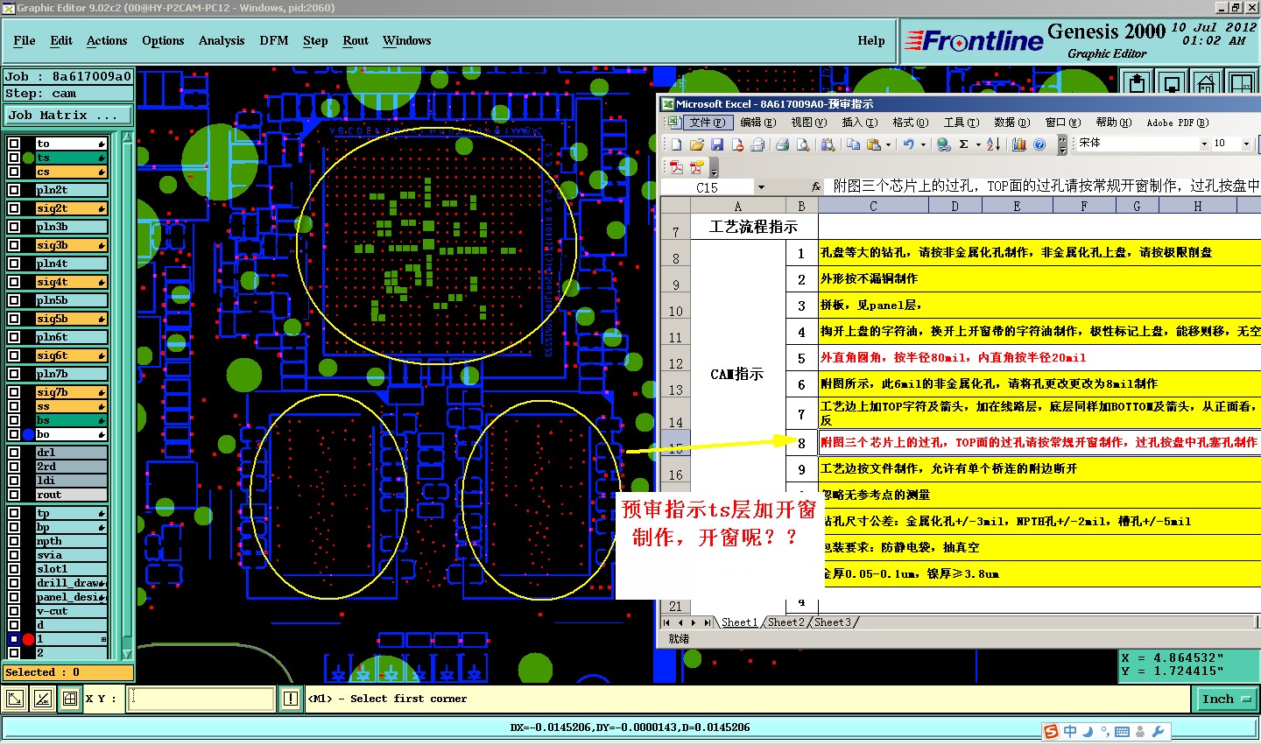Image resolution: width=1261 pixels, height=745 pixels.
Task: Open the Excel 文件(F) menu
Action: [x=706, y=123]
